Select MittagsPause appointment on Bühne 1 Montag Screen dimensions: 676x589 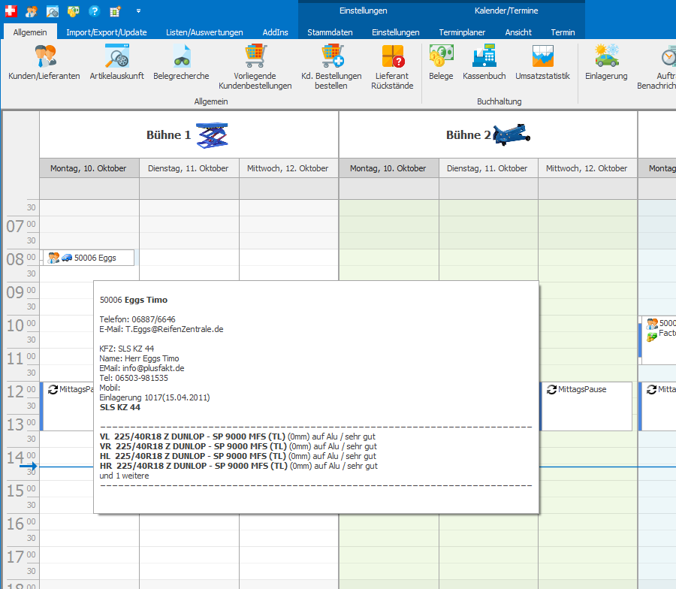pos(67,406)
